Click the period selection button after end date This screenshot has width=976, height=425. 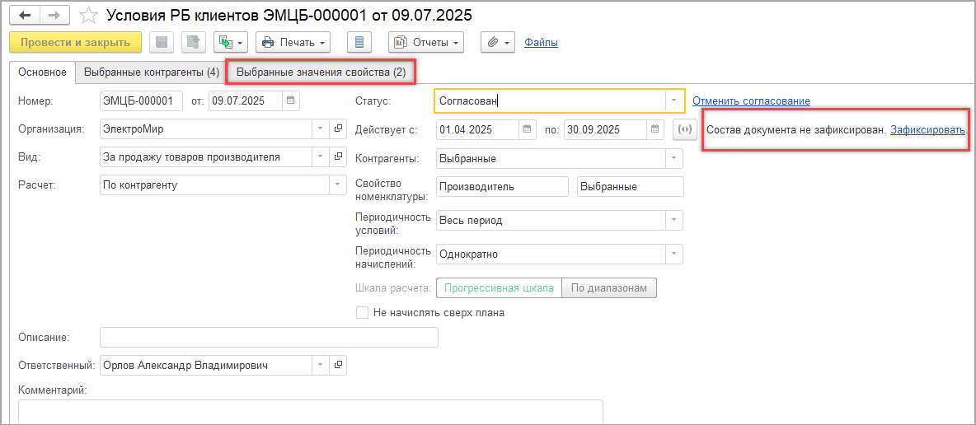pyautogui.click(x=684, y=129)
